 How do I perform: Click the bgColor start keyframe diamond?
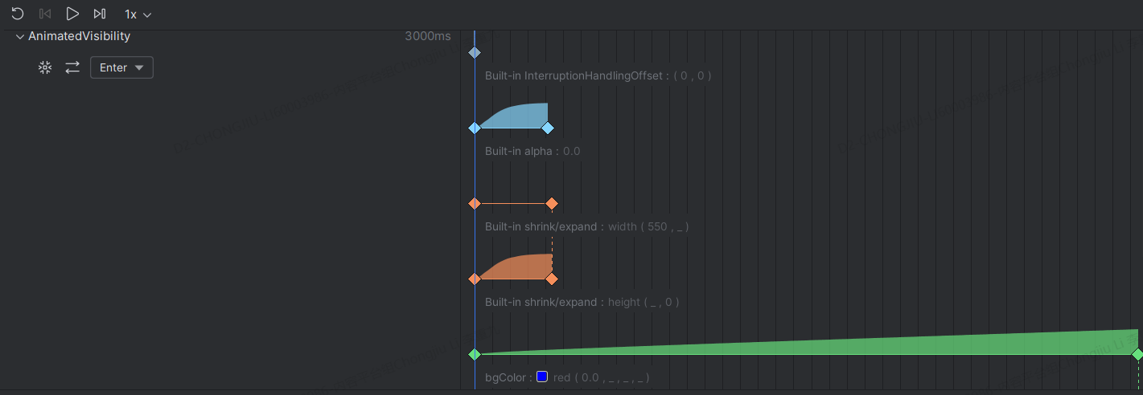(475, 355)
